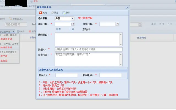Click the red 关闭 icon in dialog toolbar
Screen dimensions: 176x110
(40, 13)
